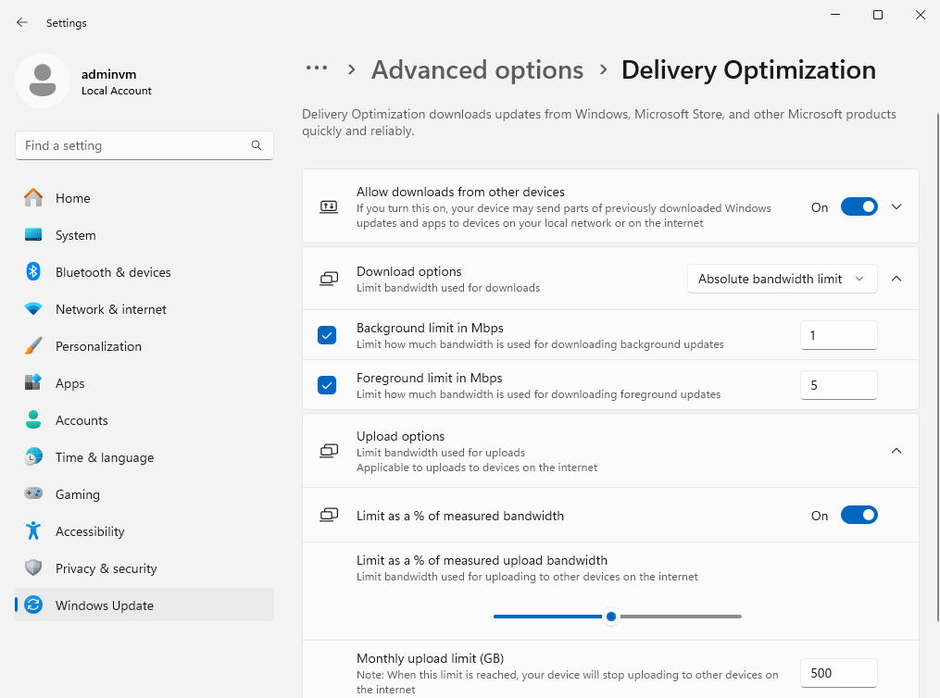
Task: Click the Allow downloads device icon
Action: 329,207
